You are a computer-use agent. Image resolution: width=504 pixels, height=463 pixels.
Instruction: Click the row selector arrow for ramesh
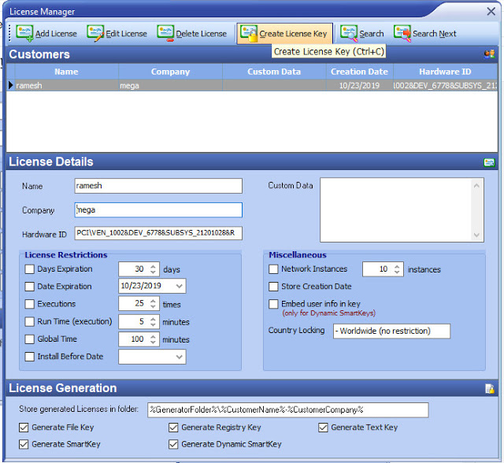10,86
